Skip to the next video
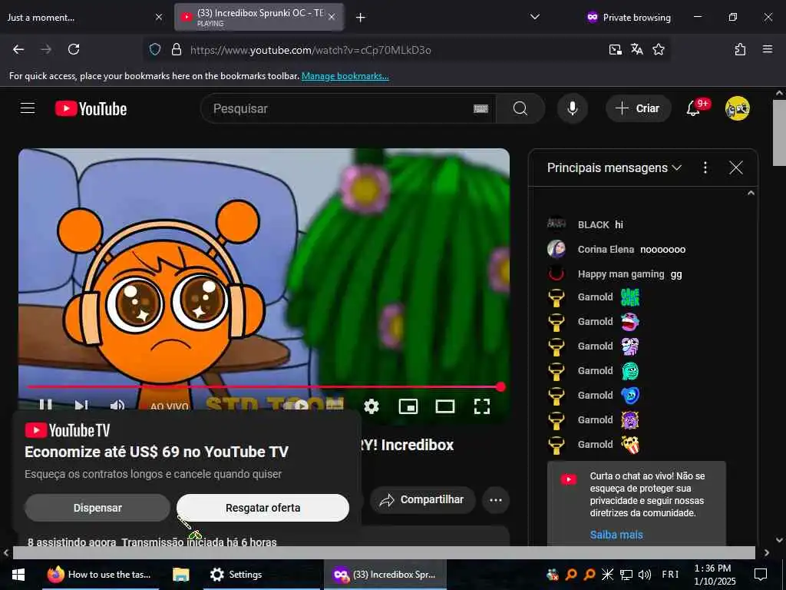This screenshot has height=590, width=786. click(81, 406)
